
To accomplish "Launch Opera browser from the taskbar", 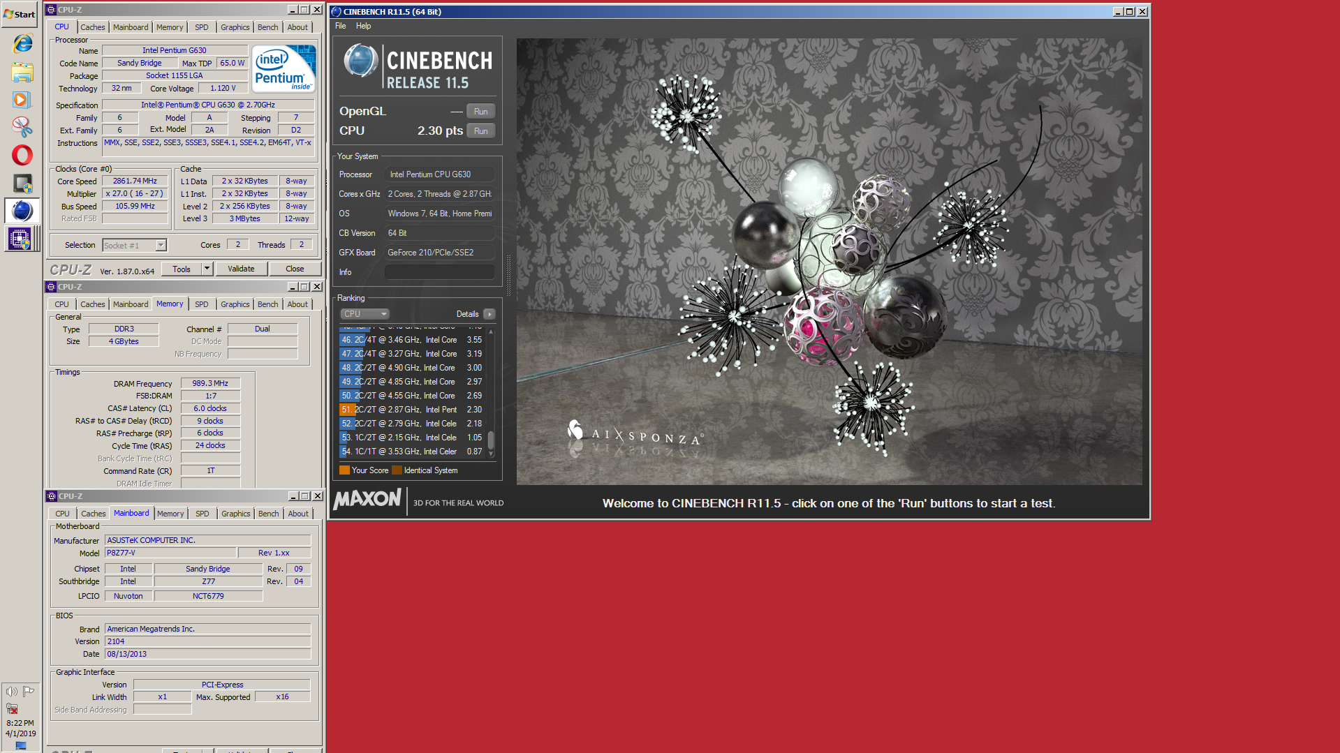I will coord(22,155).
